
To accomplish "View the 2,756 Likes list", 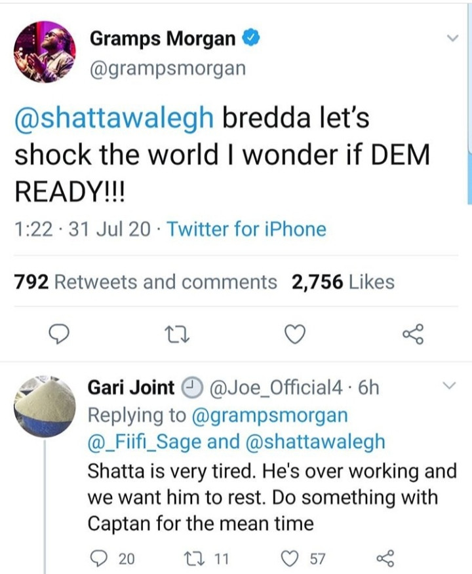I will [343, 282].
